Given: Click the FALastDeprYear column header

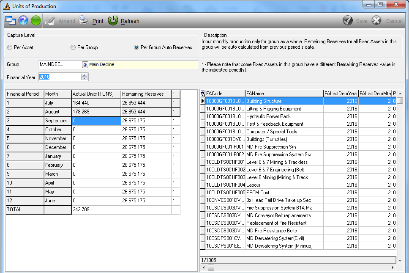Looking at the screenshot, I should tap(341, 94).
